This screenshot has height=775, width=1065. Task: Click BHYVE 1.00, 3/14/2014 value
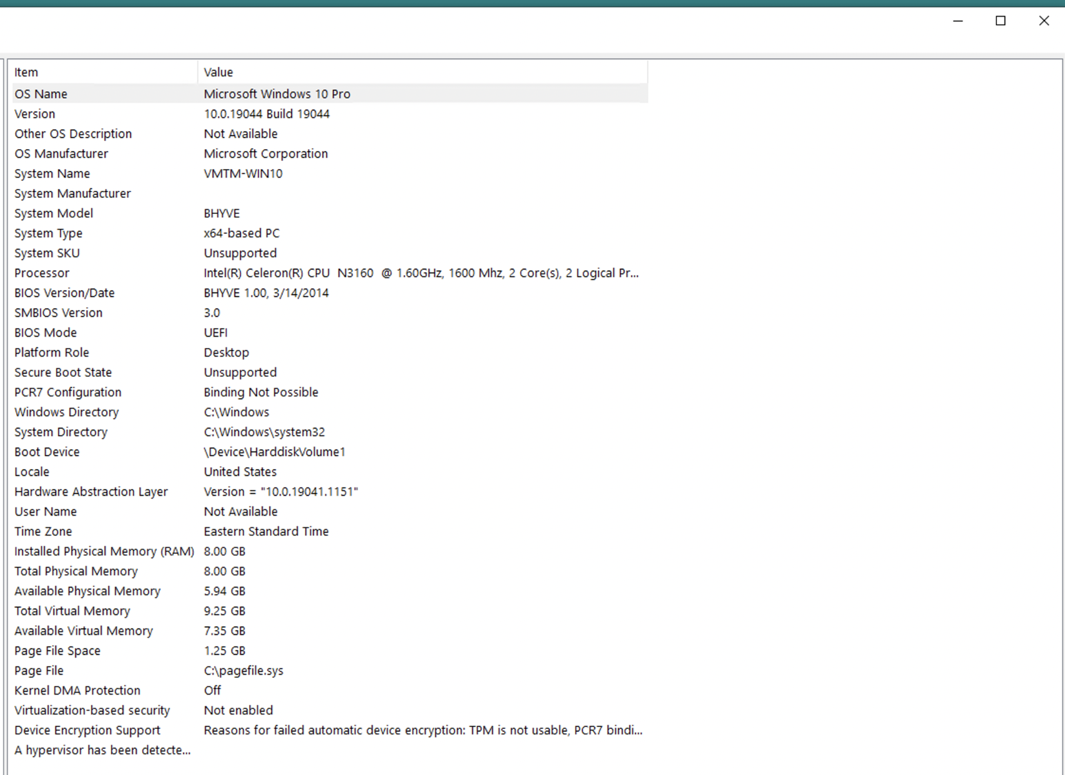(x=266, y=293)
